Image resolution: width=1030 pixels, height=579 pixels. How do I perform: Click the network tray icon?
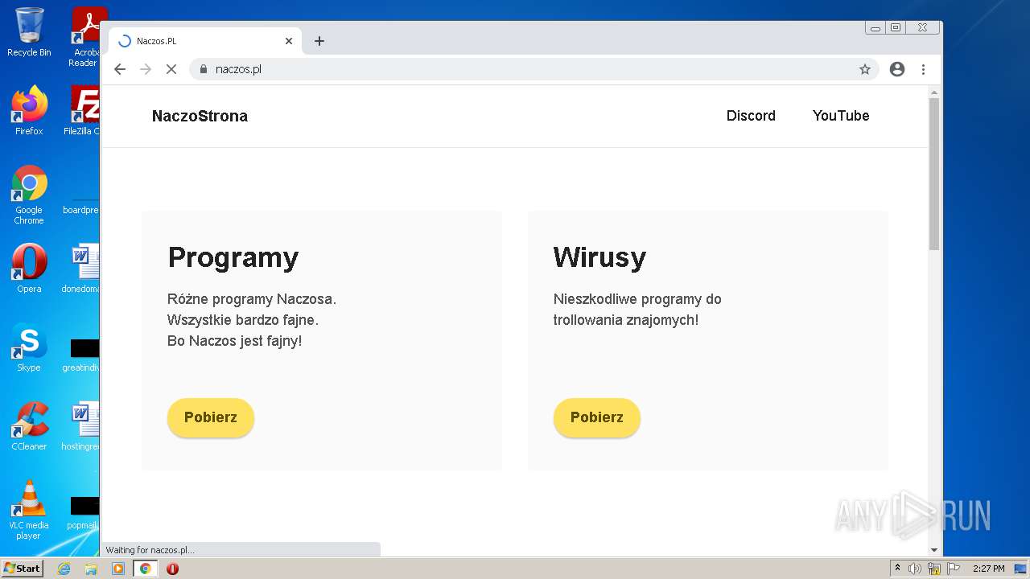point(934,569)
